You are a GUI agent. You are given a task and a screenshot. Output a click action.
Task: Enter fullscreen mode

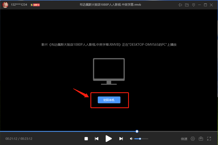coord(209,139)
